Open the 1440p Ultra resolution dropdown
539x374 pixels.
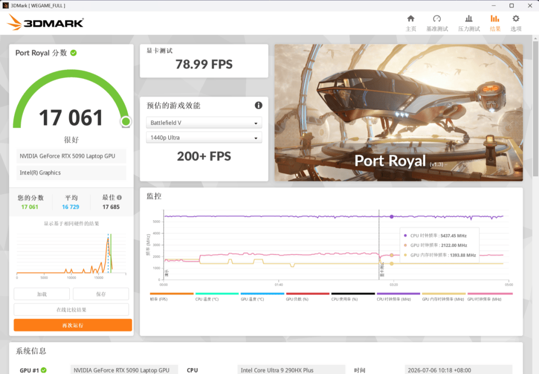click(x=204, y=137)
